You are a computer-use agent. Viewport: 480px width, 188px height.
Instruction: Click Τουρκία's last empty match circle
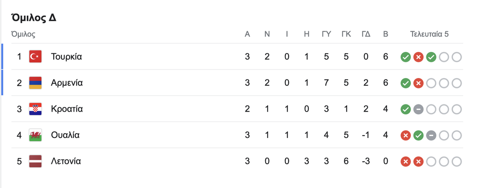[457, 57]
